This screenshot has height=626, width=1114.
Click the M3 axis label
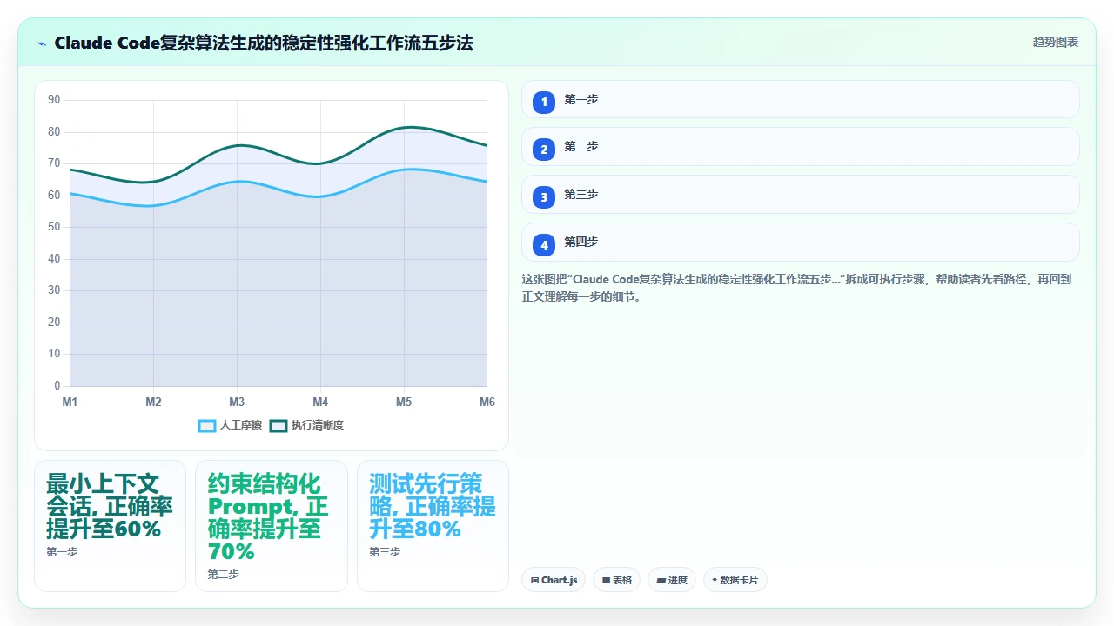coord(237,402)
